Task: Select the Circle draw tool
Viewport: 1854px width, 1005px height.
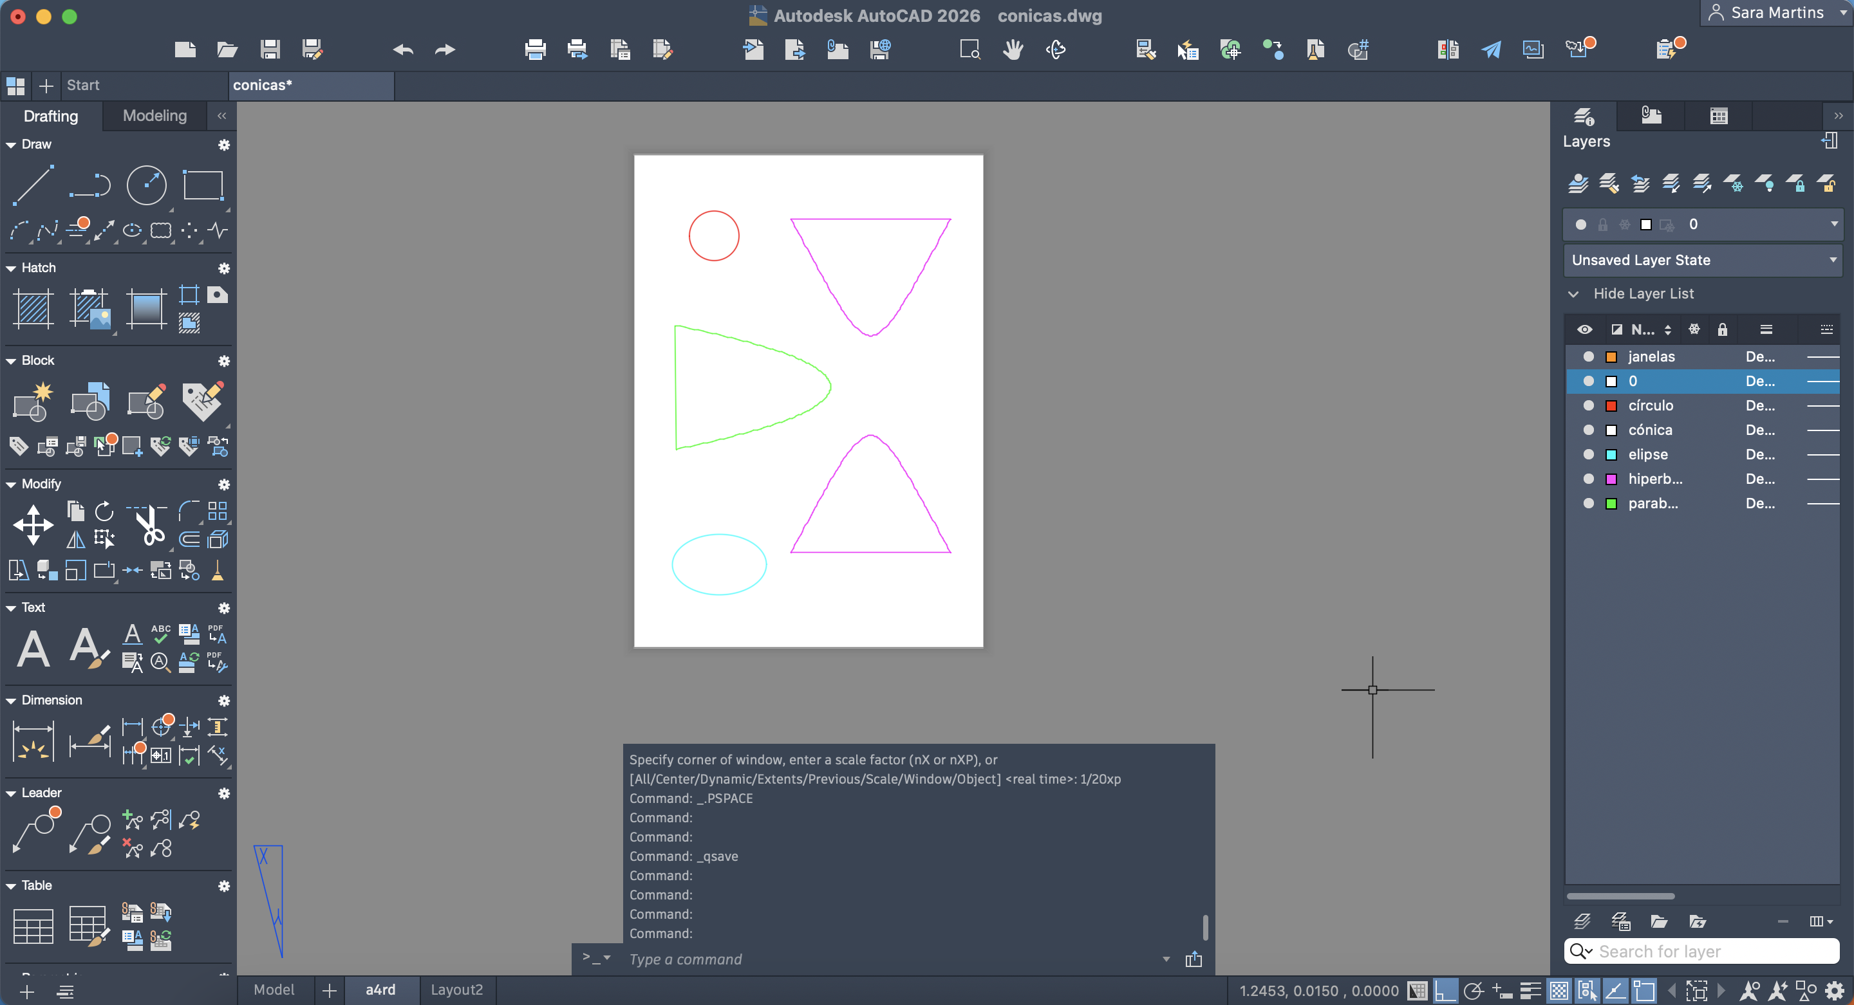Action: [146, 185]
